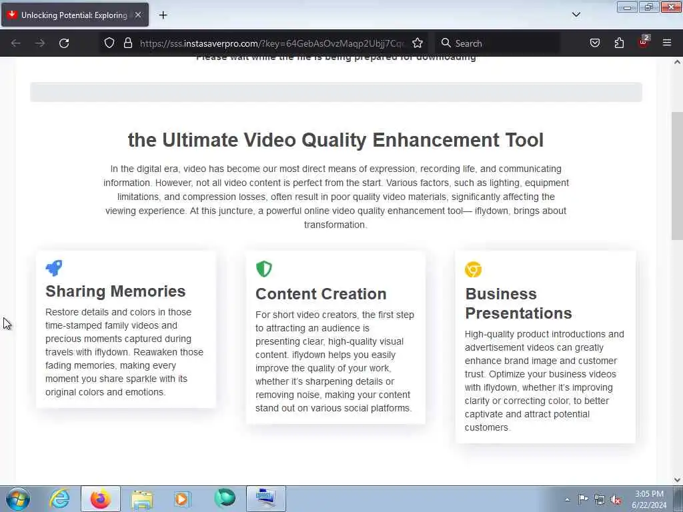The height and width of the screenshot is (512, 683).
Task: Open the Extensions puzzle icon
Action: tap(619, 43)
